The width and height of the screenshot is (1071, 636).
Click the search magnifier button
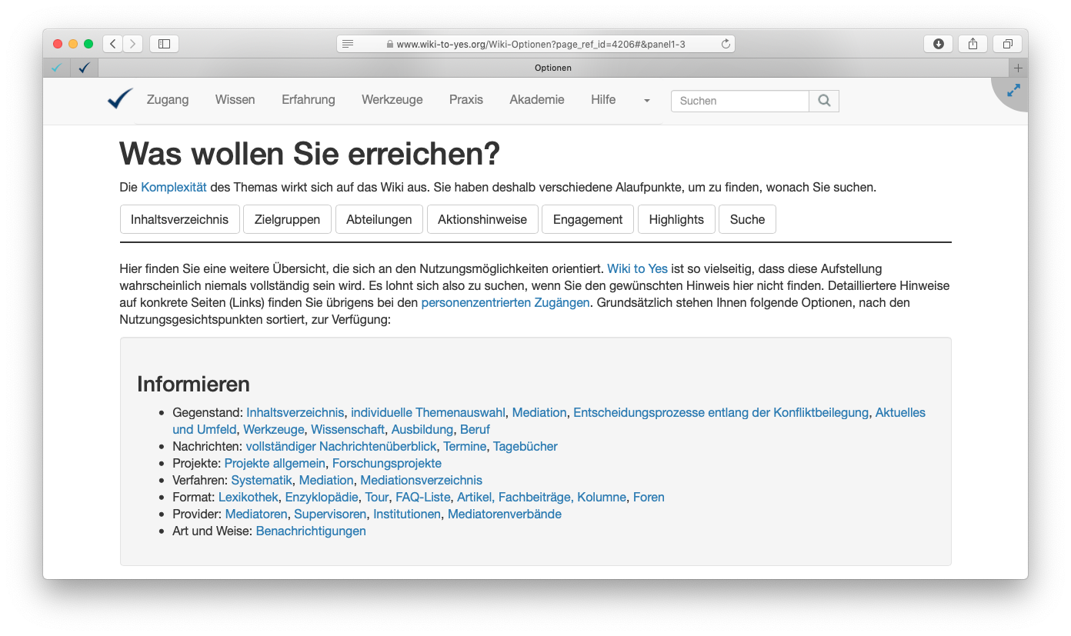coord(824,101)
